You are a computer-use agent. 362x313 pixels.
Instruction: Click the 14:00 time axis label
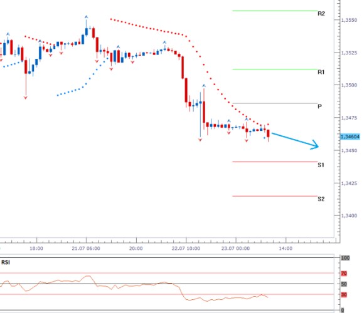(285, 249)
